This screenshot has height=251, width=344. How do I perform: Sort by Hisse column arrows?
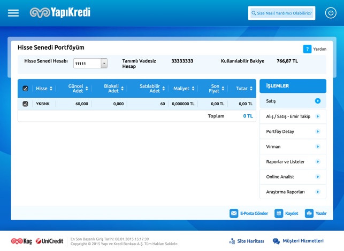click(51, 89)
